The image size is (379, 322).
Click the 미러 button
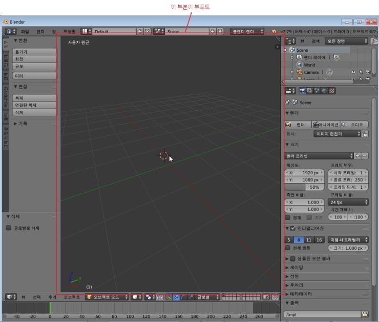35,76
